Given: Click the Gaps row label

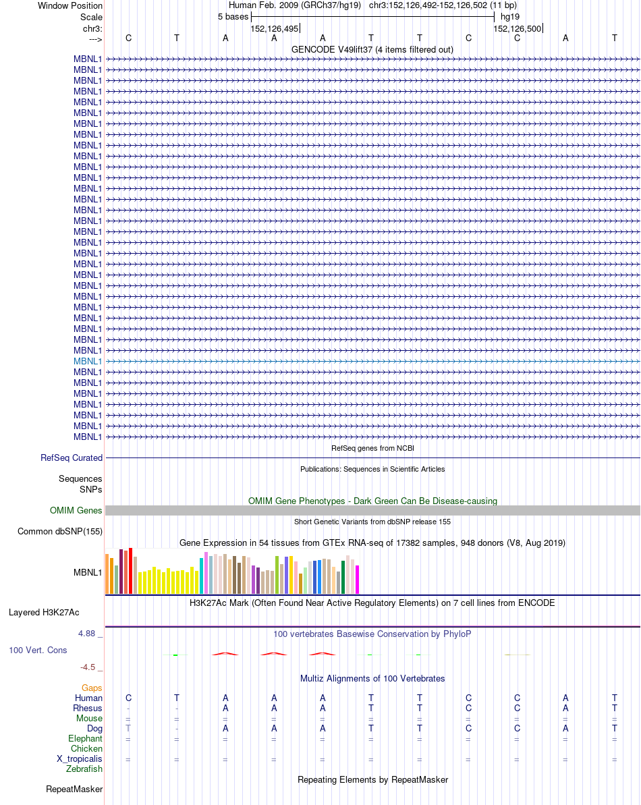Looking at the screenshot, I should [92, 688].
